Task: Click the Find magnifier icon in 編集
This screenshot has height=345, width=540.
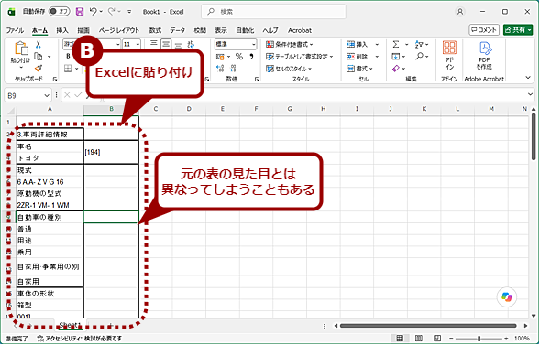Action: click(419, 56)
